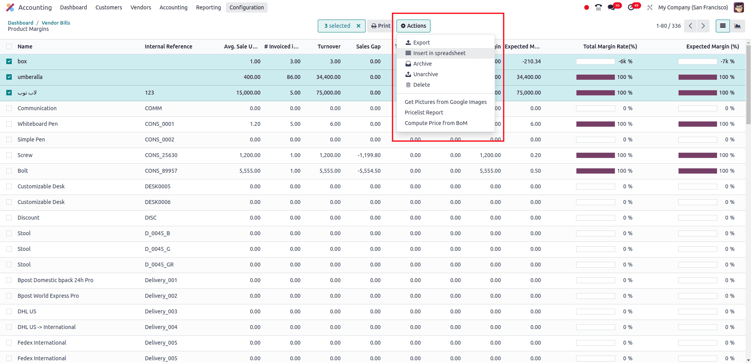Select Export from Actions menu
This screenshot has height=363, width=751.
coord(421,43)
